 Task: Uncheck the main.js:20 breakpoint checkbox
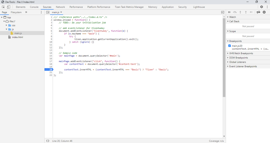click(230, 46)
